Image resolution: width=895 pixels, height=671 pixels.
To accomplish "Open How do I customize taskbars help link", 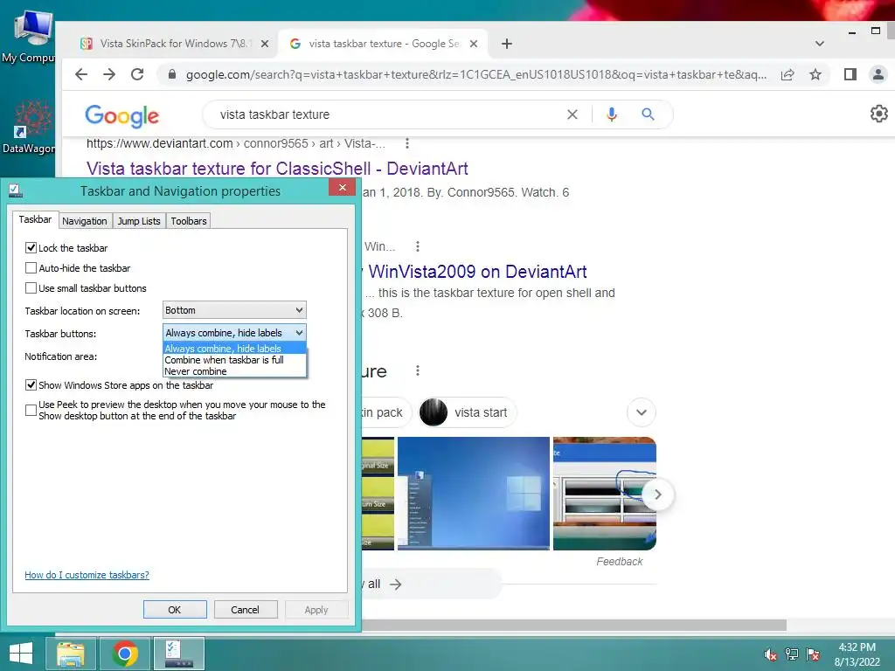I will coord(87,575).
